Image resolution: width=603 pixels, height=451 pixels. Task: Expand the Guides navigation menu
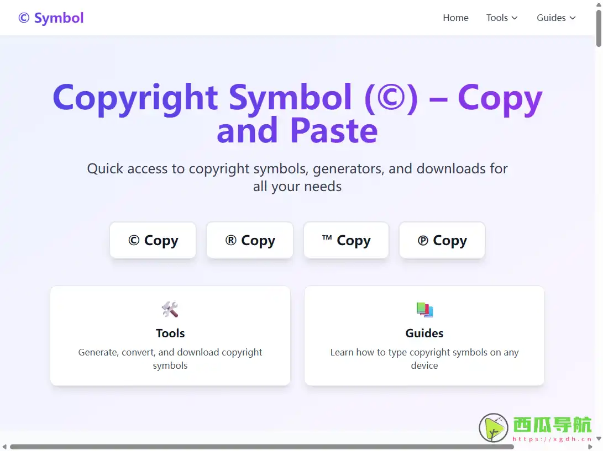555,18
